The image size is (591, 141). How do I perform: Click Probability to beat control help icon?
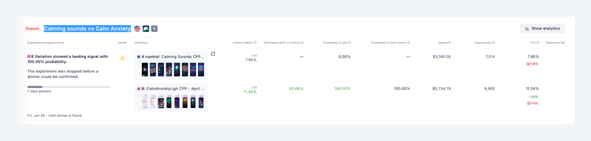coord(409,43)
